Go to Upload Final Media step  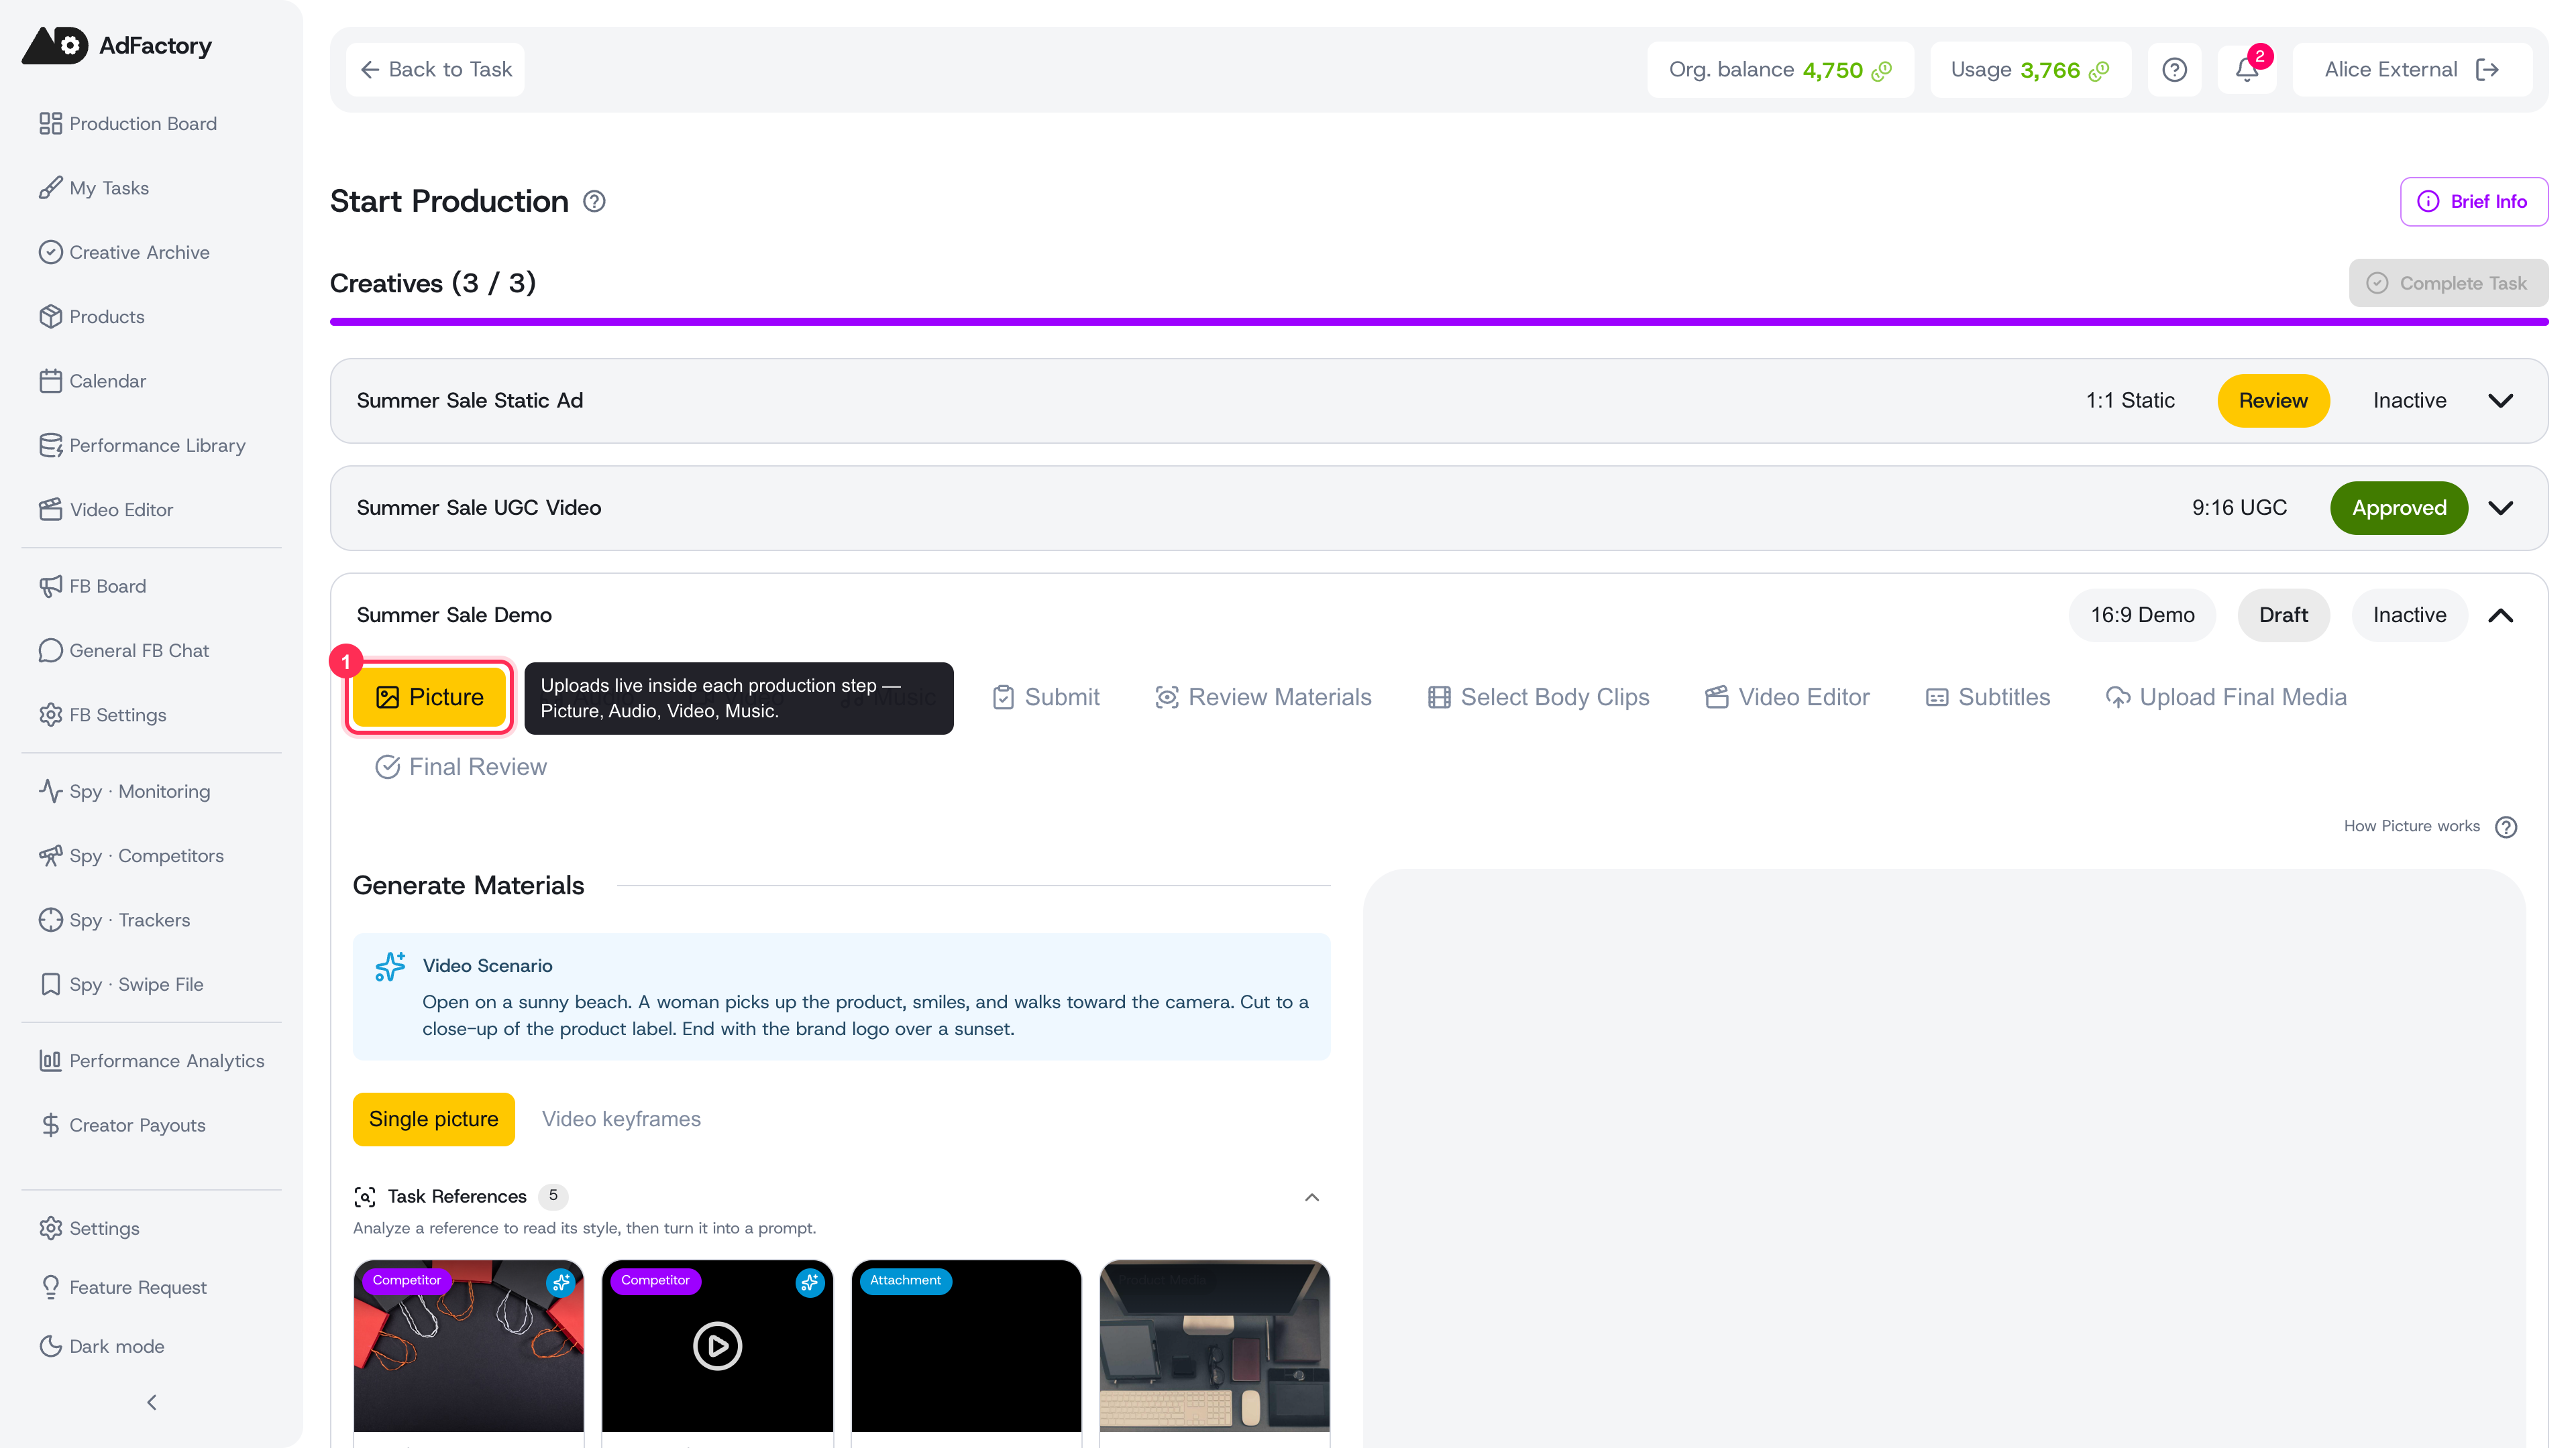coord(2226,697)
